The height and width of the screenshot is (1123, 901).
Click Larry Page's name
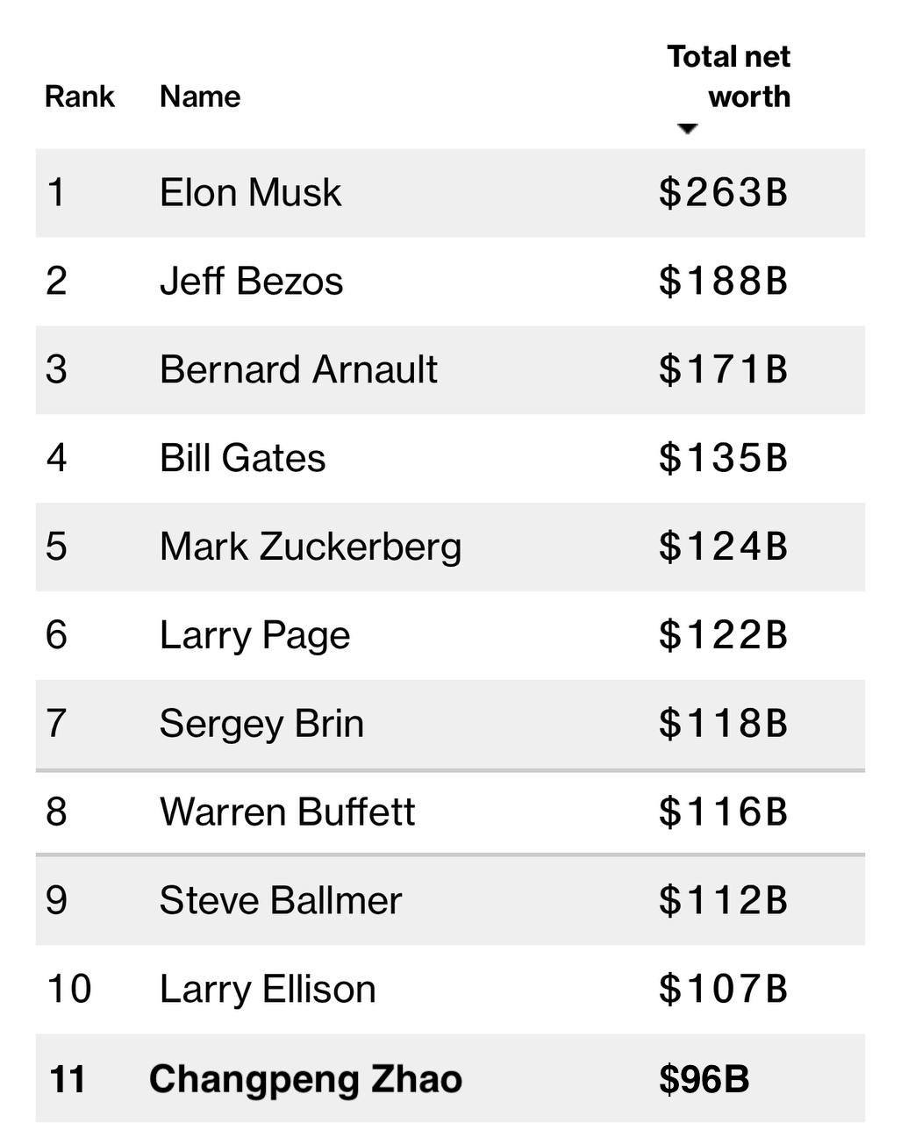click(254, 635)
